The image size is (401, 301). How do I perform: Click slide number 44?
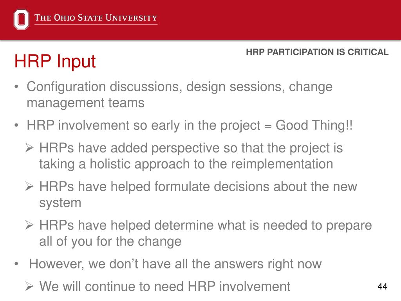[x=382, y=286]
